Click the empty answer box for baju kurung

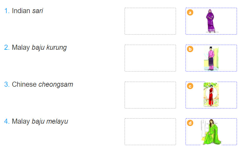point(150,58)
